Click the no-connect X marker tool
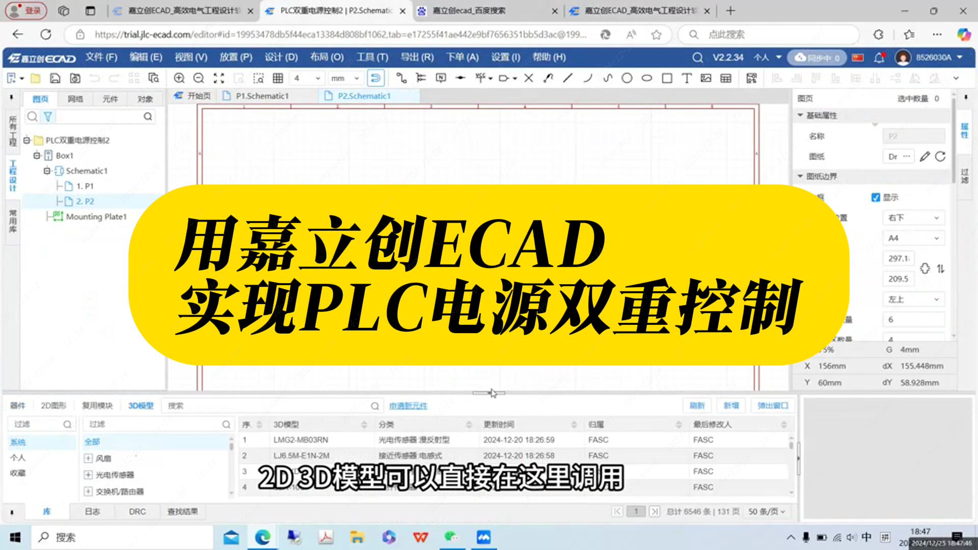Image resolution: width=978 pixels, height=550 pixels. [x=529, y=78]
